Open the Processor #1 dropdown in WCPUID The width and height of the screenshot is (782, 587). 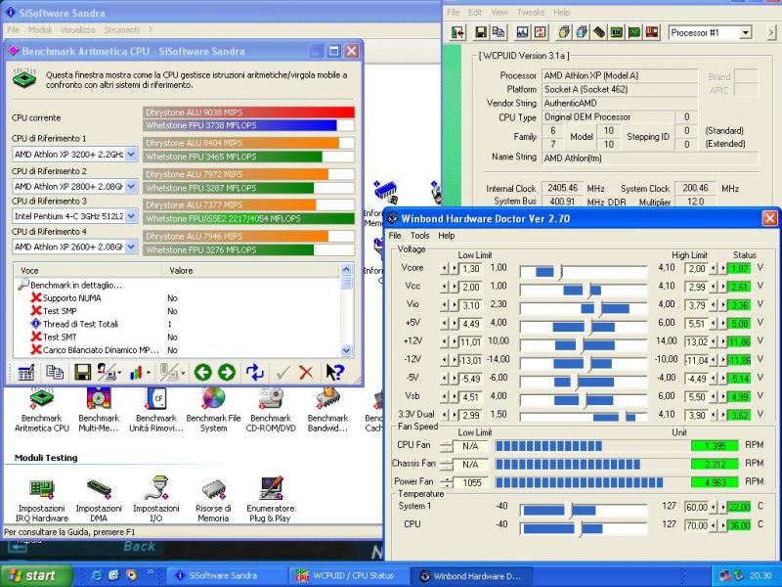[x=746, y=33]
